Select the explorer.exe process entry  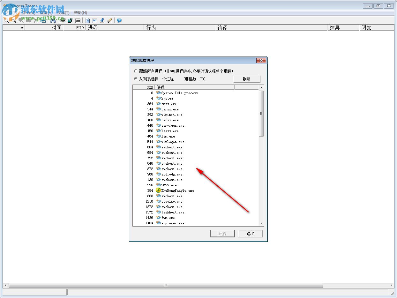pyautogui.click(x=172, y=223)
